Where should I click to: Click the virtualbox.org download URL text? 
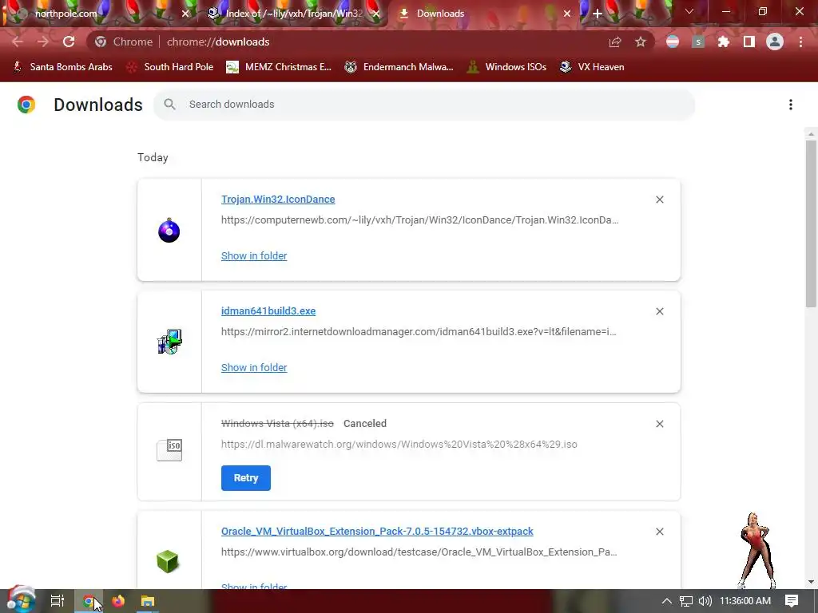(419, 552)
